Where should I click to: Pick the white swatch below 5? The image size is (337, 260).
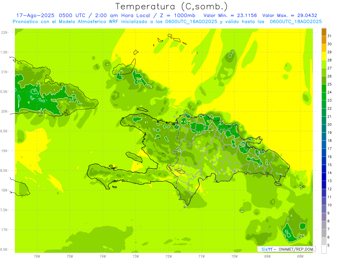[324, 249]
